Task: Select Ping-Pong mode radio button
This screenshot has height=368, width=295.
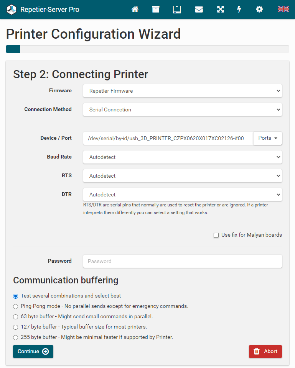Action: pos(16,306)
